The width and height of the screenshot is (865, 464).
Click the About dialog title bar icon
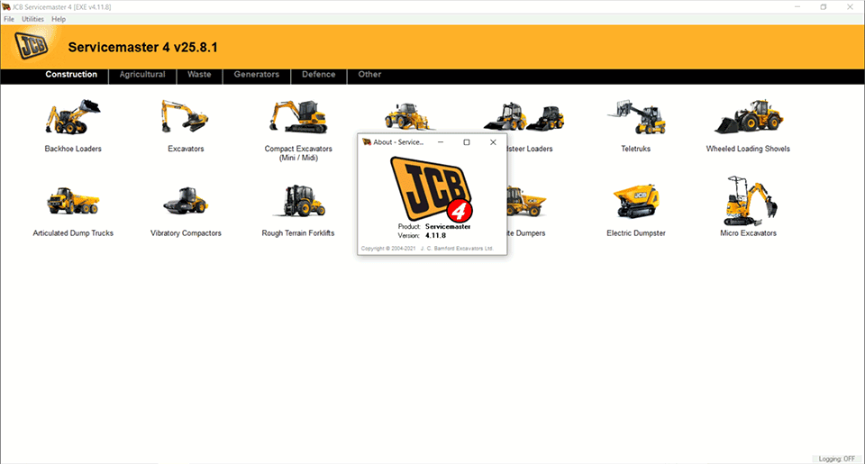[x=367, y=141]
